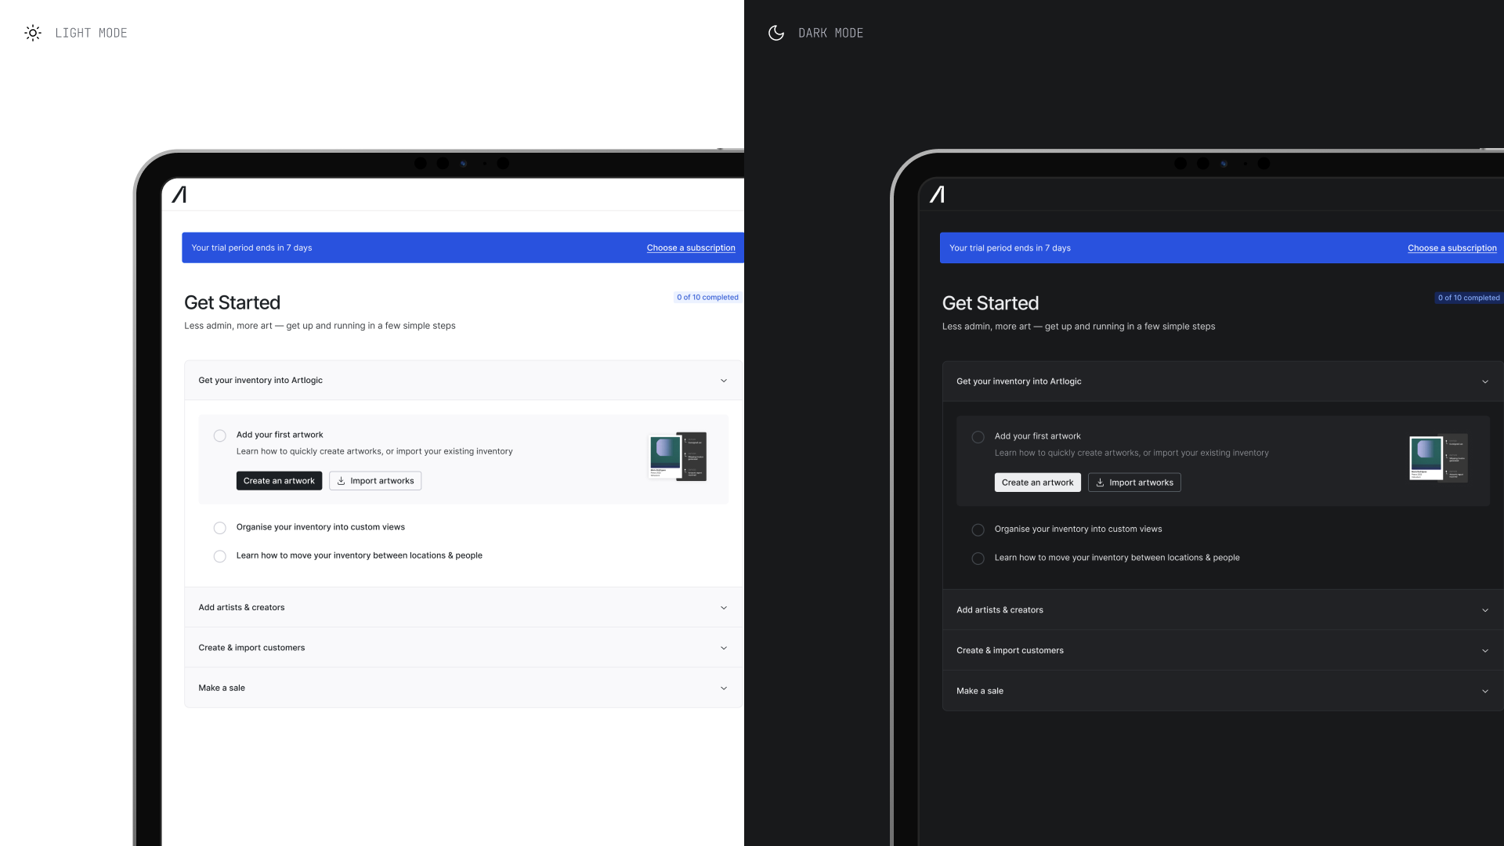Click 'Create an artwork' button in dark mode

1038,483
